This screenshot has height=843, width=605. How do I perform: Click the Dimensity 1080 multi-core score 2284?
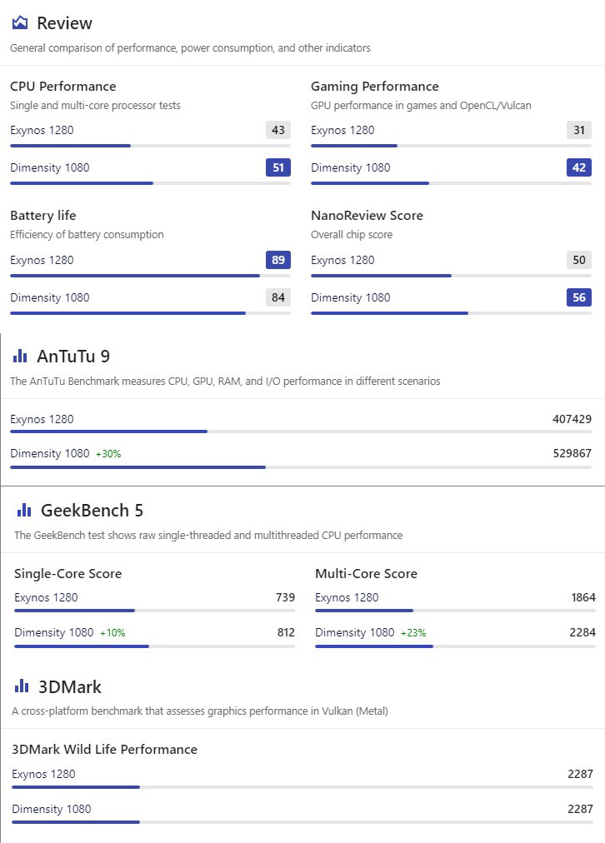(582, 632)
